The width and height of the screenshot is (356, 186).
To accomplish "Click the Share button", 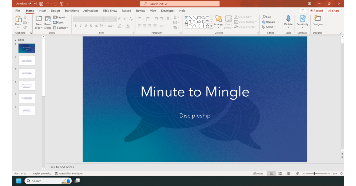I will point(333,11).
